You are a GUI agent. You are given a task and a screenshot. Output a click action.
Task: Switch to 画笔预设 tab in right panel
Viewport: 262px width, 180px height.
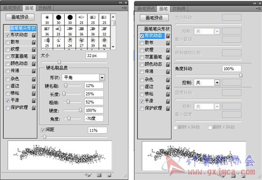[146, 9]
